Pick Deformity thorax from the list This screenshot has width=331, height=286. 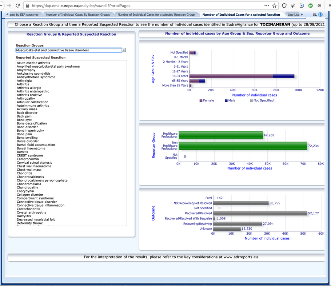30,223
